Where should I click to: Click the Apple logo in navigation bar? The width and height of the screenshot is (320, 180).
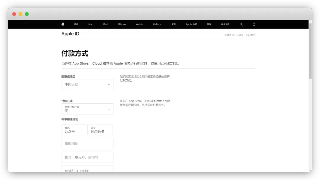click(x=63, y=24)
